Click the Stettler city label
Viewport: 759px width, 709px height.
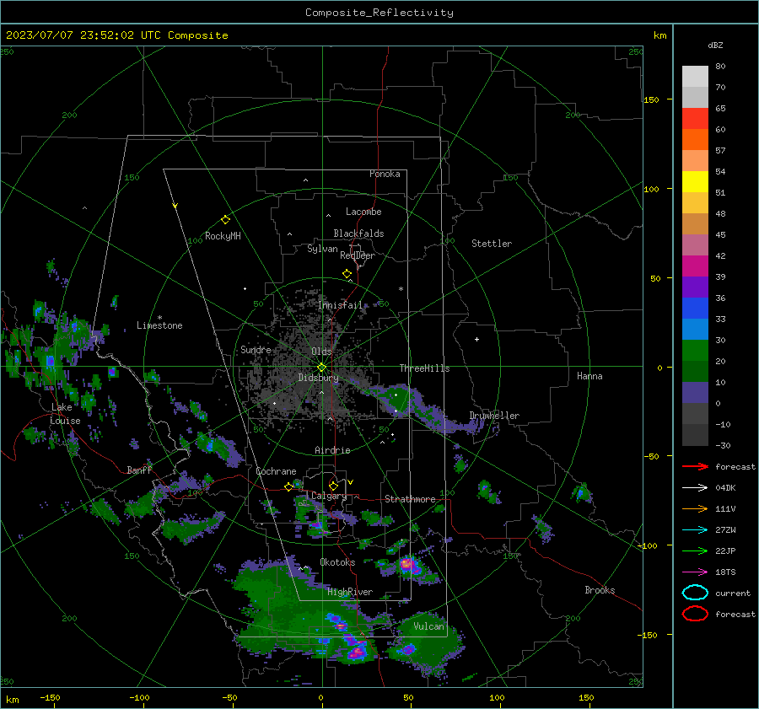(492, 244)
